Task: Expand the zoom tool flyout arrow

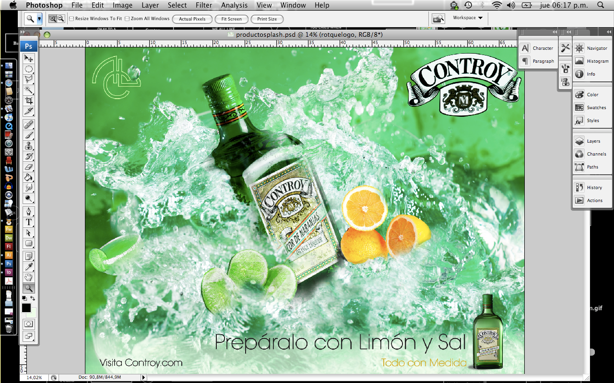Action: click(40, 19)
